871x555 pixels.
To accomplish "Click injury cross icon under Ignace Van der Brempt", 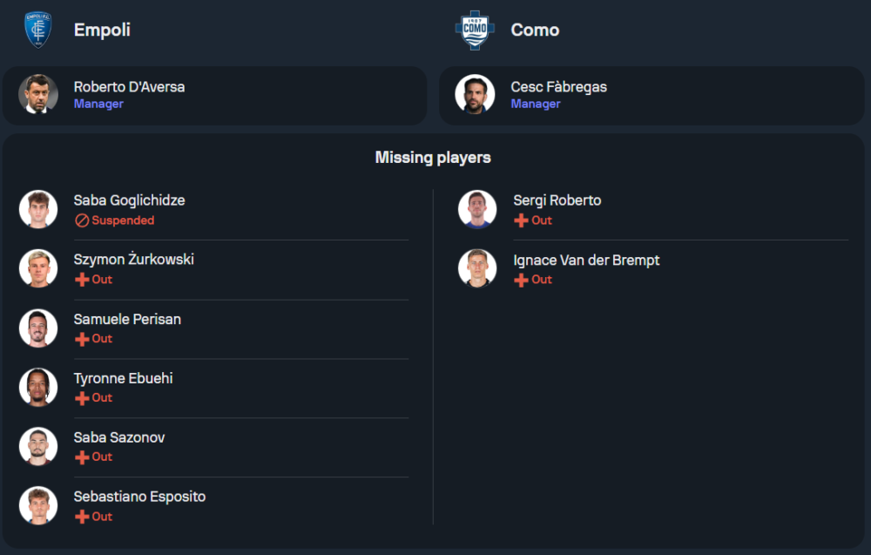I will click(x=521, y=280).
